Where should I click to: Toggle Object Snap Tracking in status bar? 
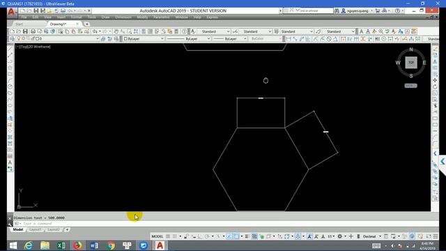click(x=229, y=236)
